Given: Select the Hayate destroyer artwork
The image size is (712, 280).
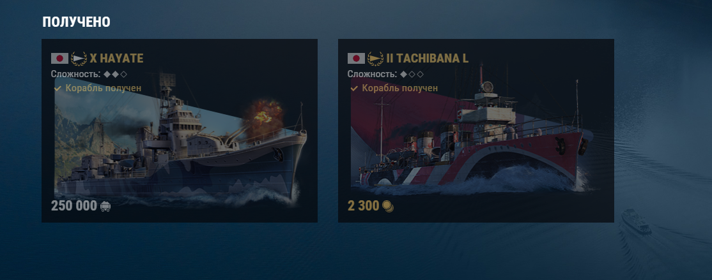Looking at the screenshot, I should coord(180,145).
